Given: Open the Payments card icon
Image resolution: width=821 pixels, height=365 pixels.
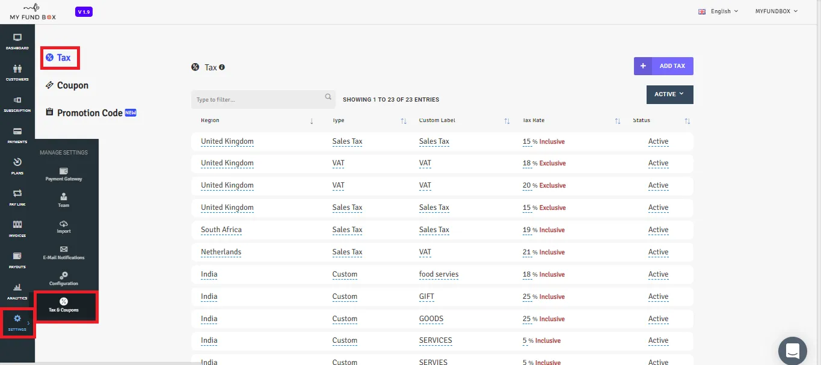Looking at the screenshot, I should point(17,131).
